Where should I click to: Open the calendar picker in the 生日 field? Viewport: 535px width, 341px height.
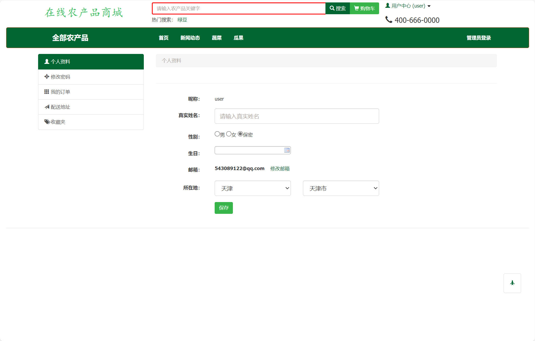point(287,150)
